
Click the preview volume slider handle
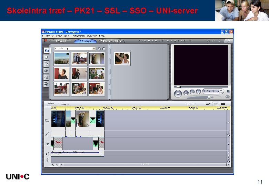[209, 97]
